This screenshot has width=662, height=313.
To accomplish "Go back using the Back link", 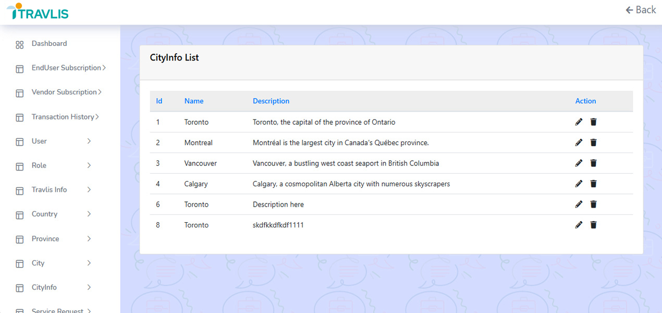I will tap(641, 10).
